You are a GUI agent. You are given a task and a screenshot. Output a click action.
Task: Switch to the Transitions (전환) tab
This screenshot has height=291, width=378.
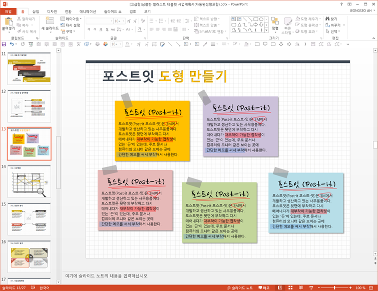pos(68,11)
